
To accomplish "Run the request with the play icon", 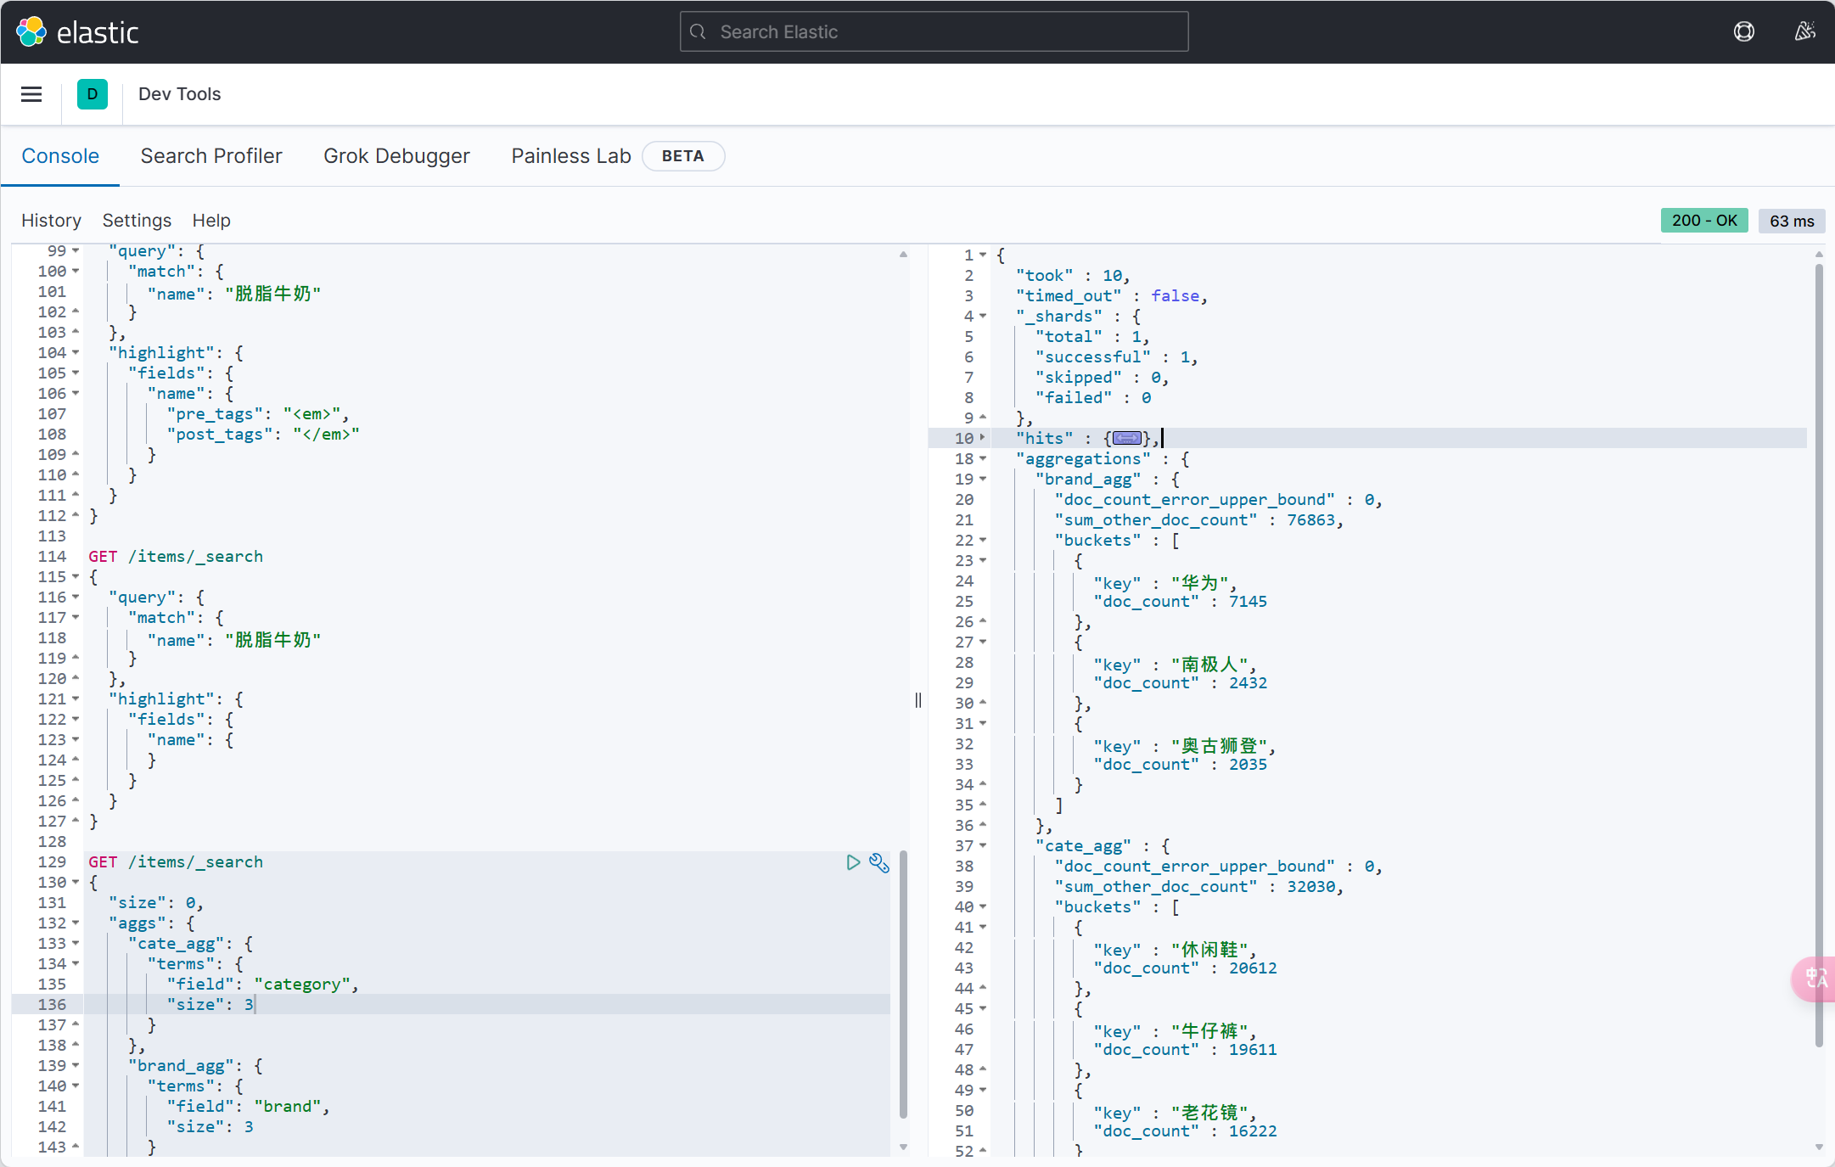I will 853,862.
